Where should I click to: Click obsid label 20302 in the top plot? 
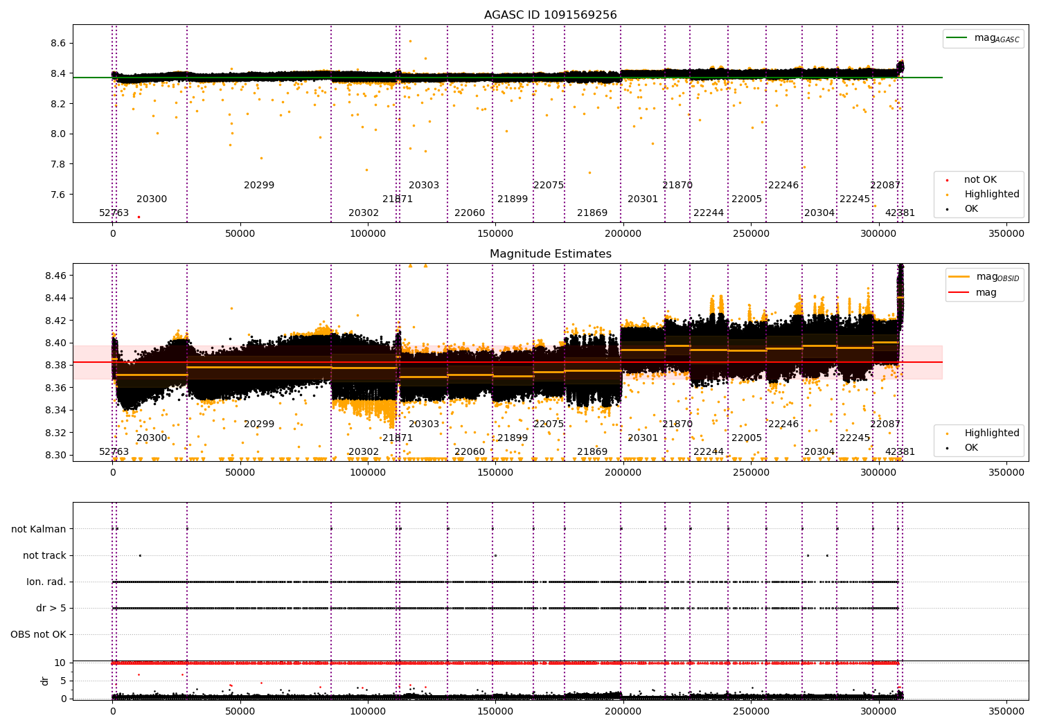[x=364, y=213]
